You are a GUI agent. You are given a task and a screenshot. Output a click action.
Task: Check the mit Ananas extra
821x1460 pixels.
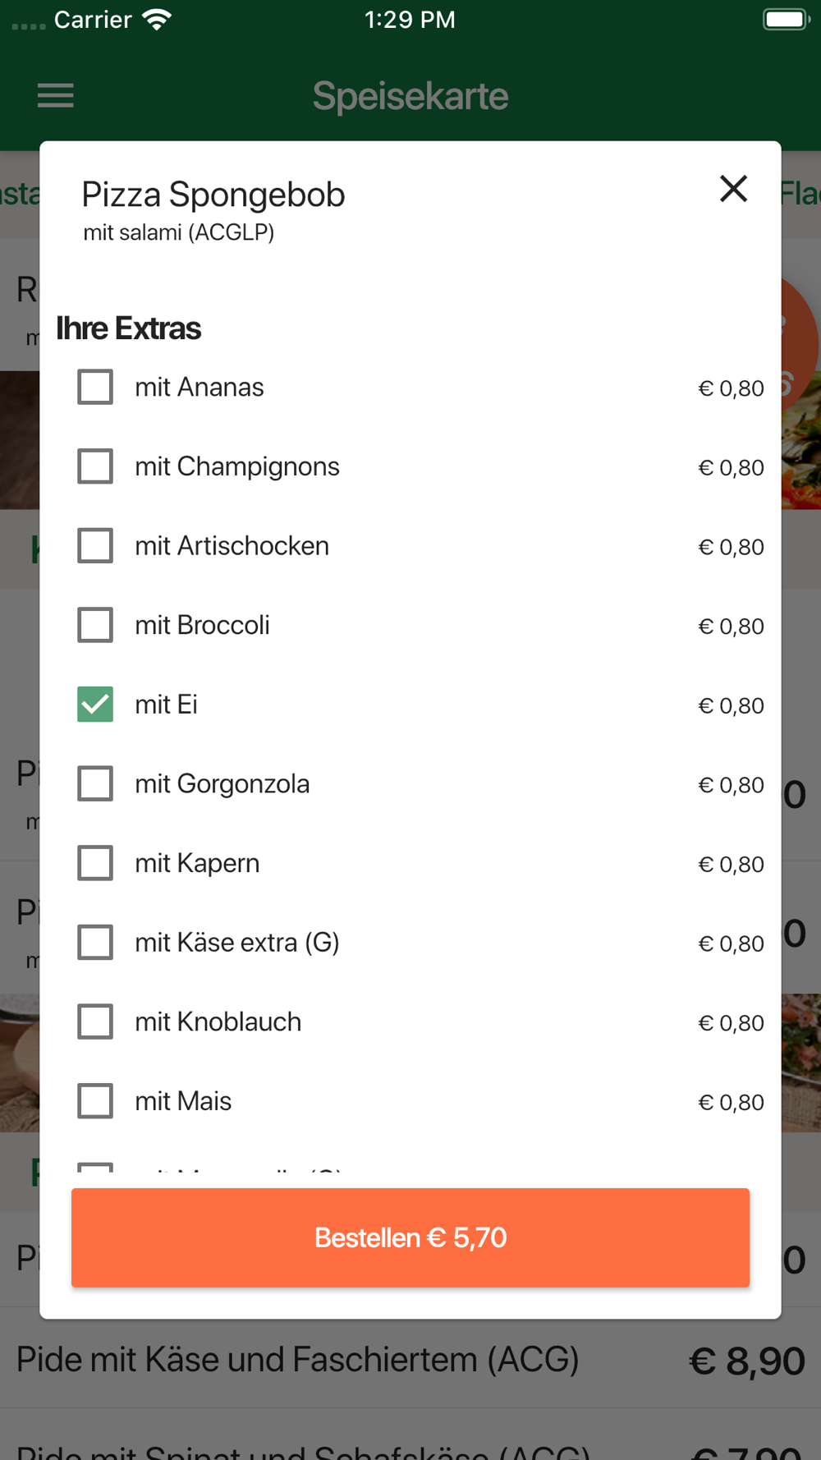95,387
